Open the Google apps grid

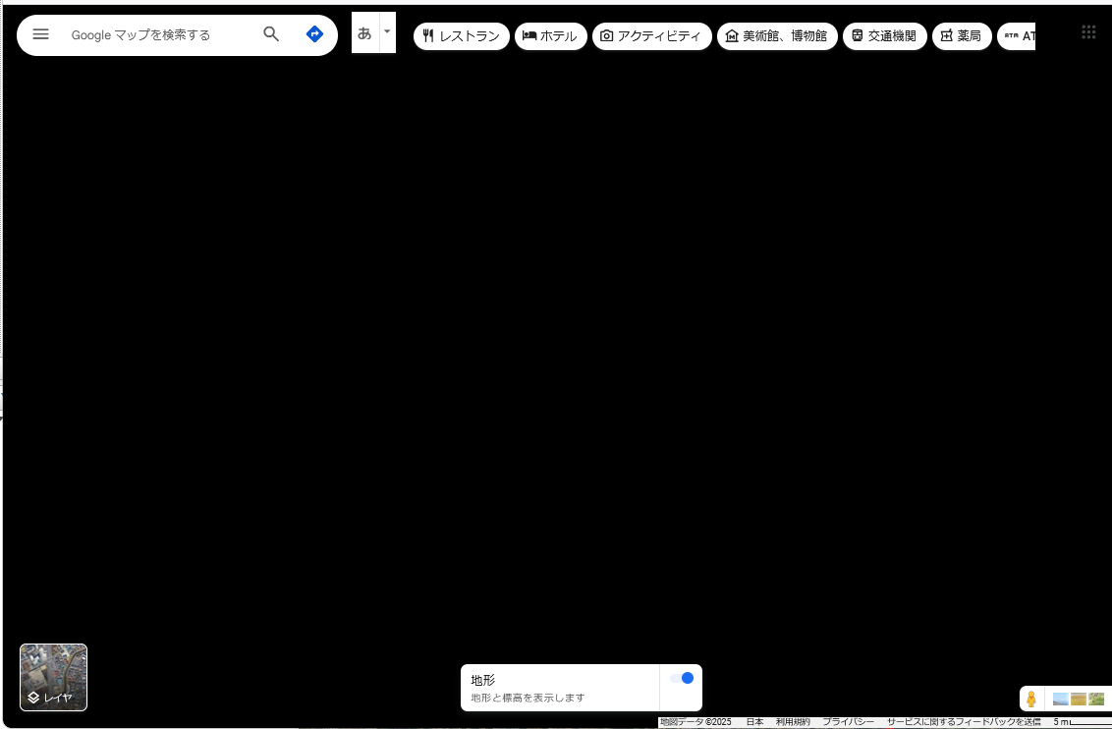(x=1088, y=32)
